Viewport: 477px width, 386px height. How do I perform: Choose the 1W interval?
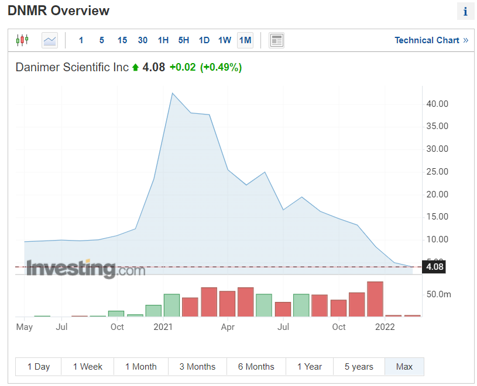point(225,40)
